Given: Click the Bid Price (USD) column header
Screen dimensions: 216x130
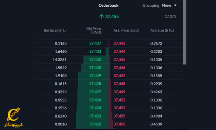Looking at the screenshot, I should click(x=94, y=30).
